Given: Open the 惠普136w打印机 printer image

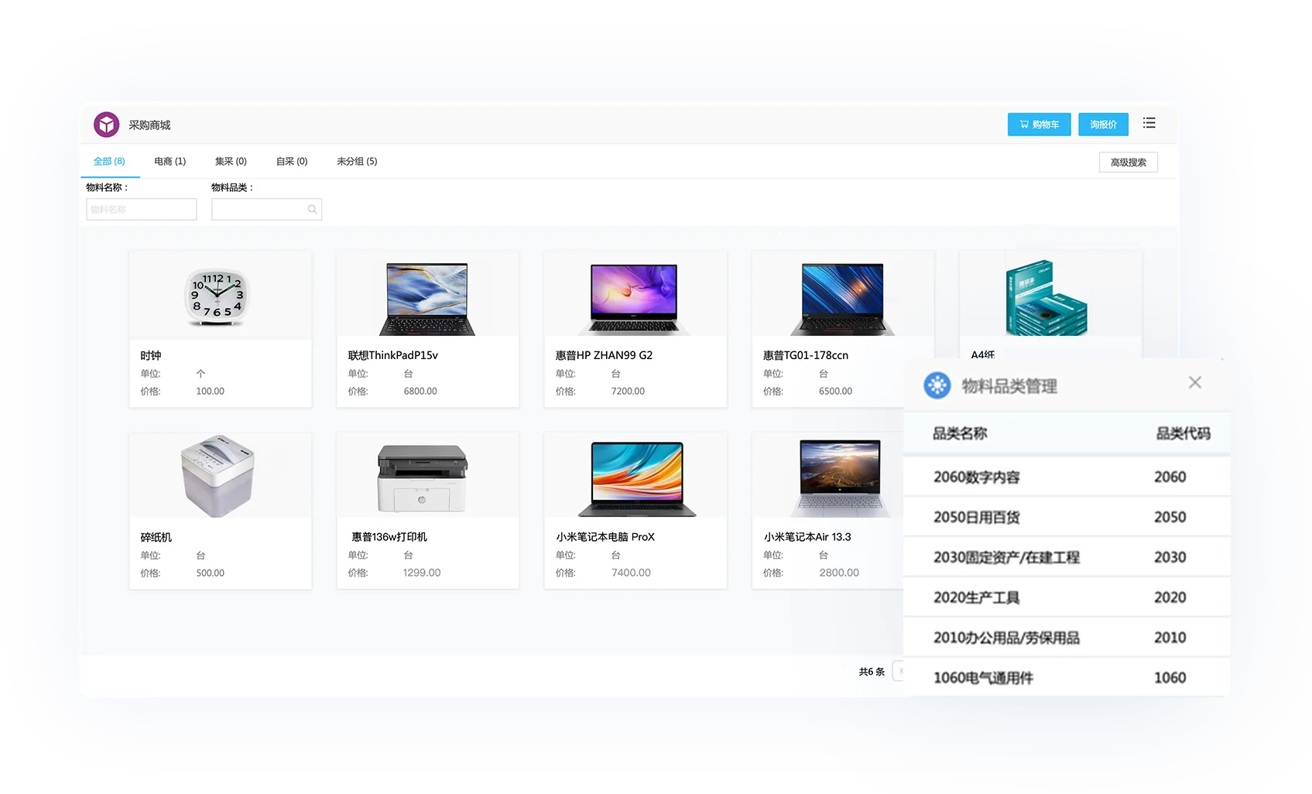Looking at the screenshot, I should pyautogui.click(x=422, y=478).
